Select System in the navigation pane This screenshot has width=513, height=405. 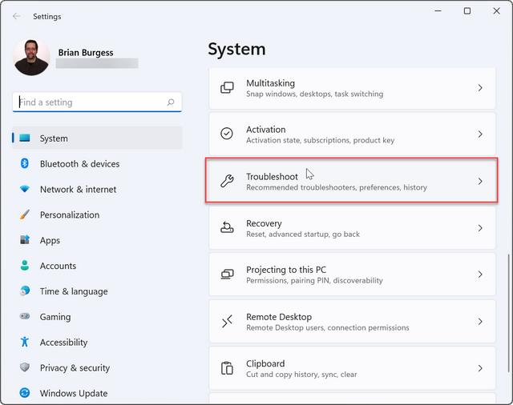click(x=97, y=138)
